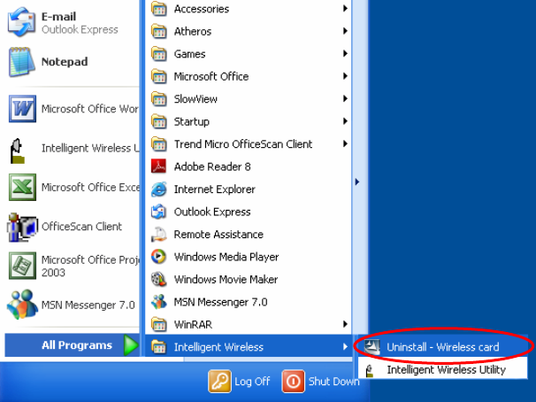Click Internet Explorer label text
Screen dimensions: 536x402
coord(215,189)
